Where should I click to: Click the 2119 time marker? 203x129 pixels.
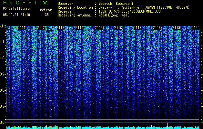click(176, 28)
